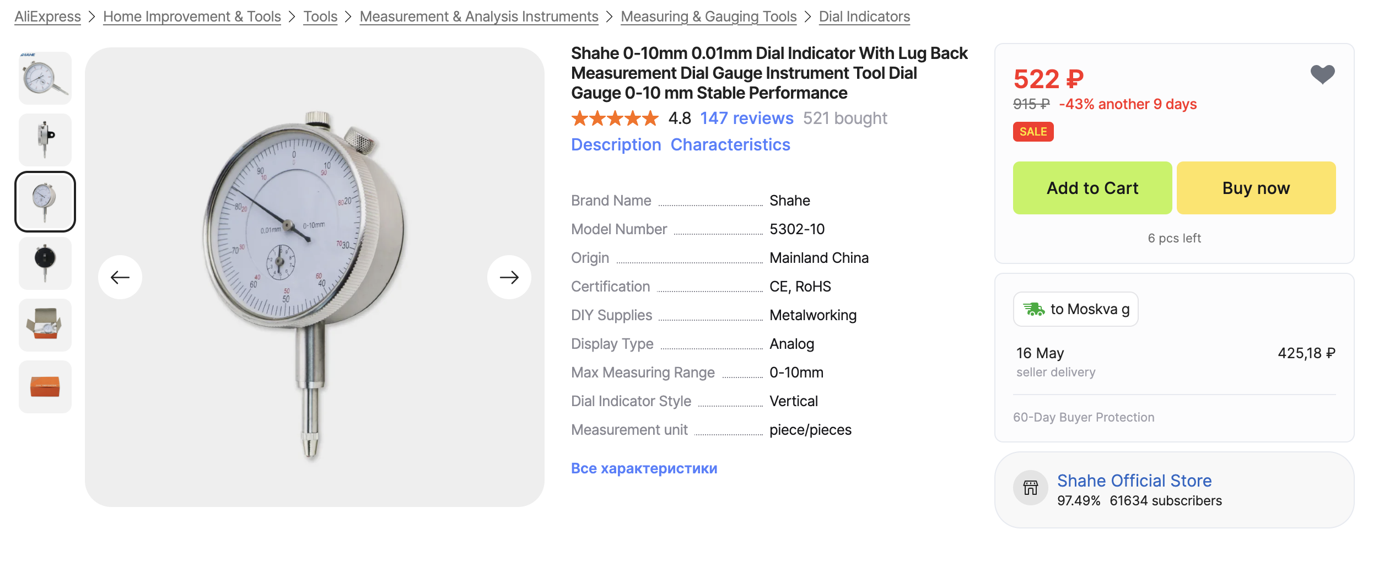Go to next product image arrow
This screenshot has width=1400, height=572.
click(x=509, y=277)
